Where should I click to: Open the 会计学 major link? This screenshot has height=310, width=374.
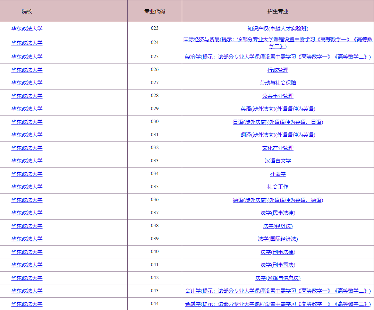pos(278,291)
